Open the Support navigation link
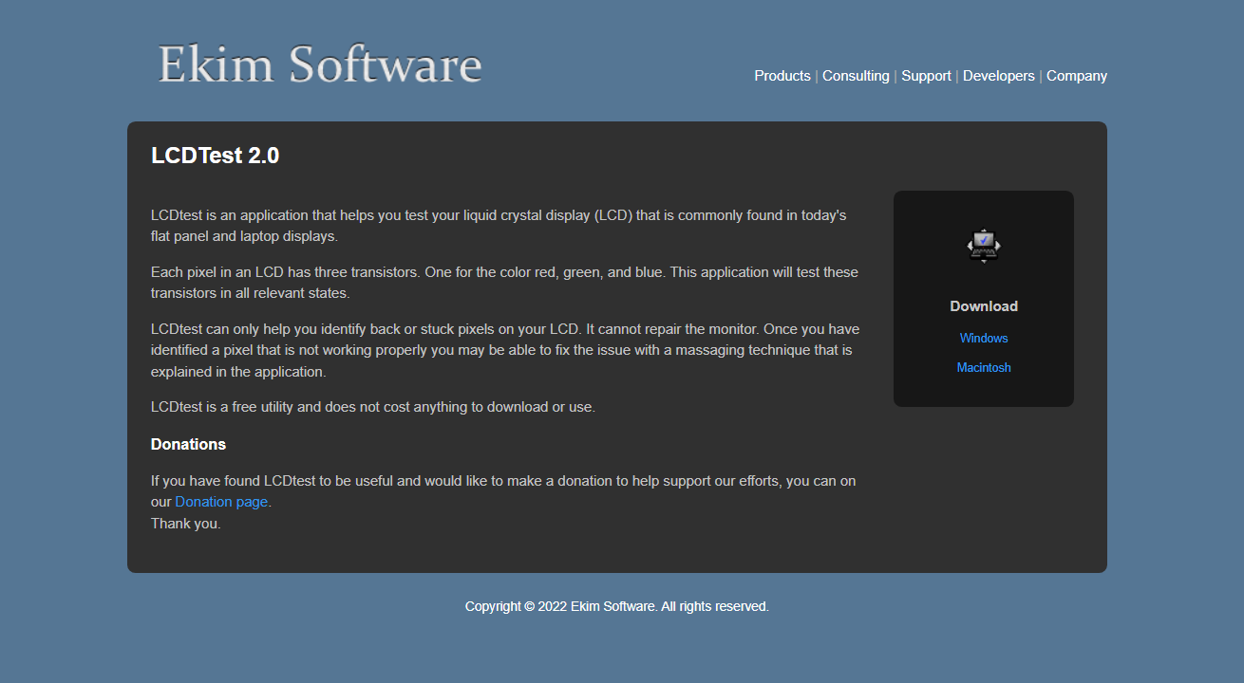The image size is (1244, 683). point(926,76)
